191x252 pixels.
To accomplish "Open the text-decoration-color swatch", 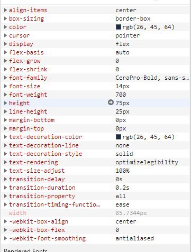I will [x=119, y=137].
